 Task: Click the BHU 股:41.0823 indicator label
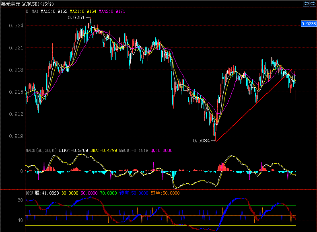tap(42, 193)
